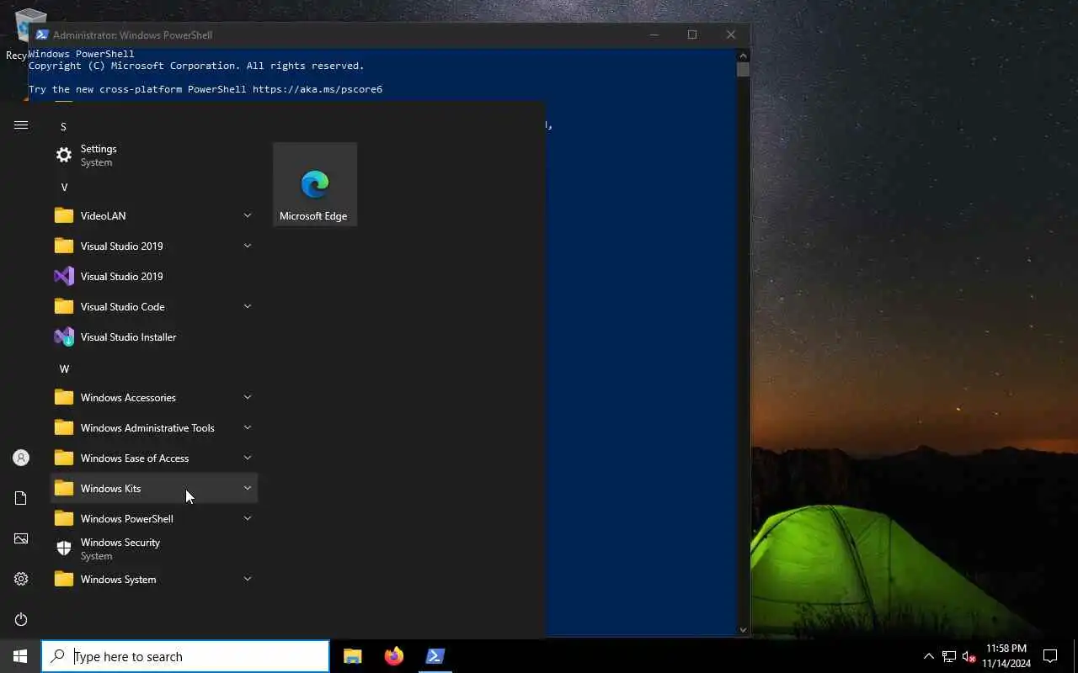Click the Windows Start button
The height and width of the screenshot is (673, 1078).
click(20, 656)
